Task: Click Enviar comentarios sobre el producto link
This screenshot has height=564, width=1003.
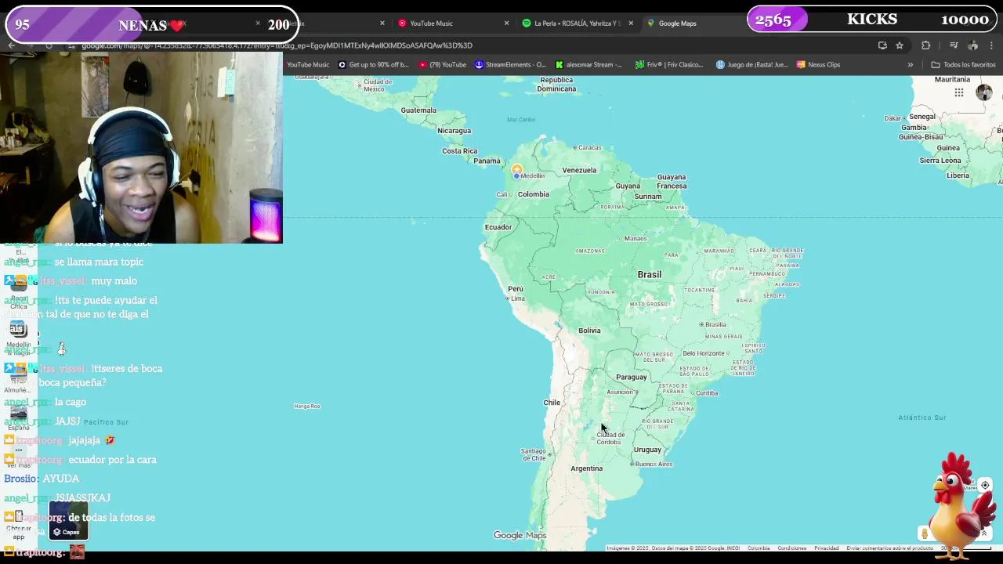Action: click(x=889, y=548)
